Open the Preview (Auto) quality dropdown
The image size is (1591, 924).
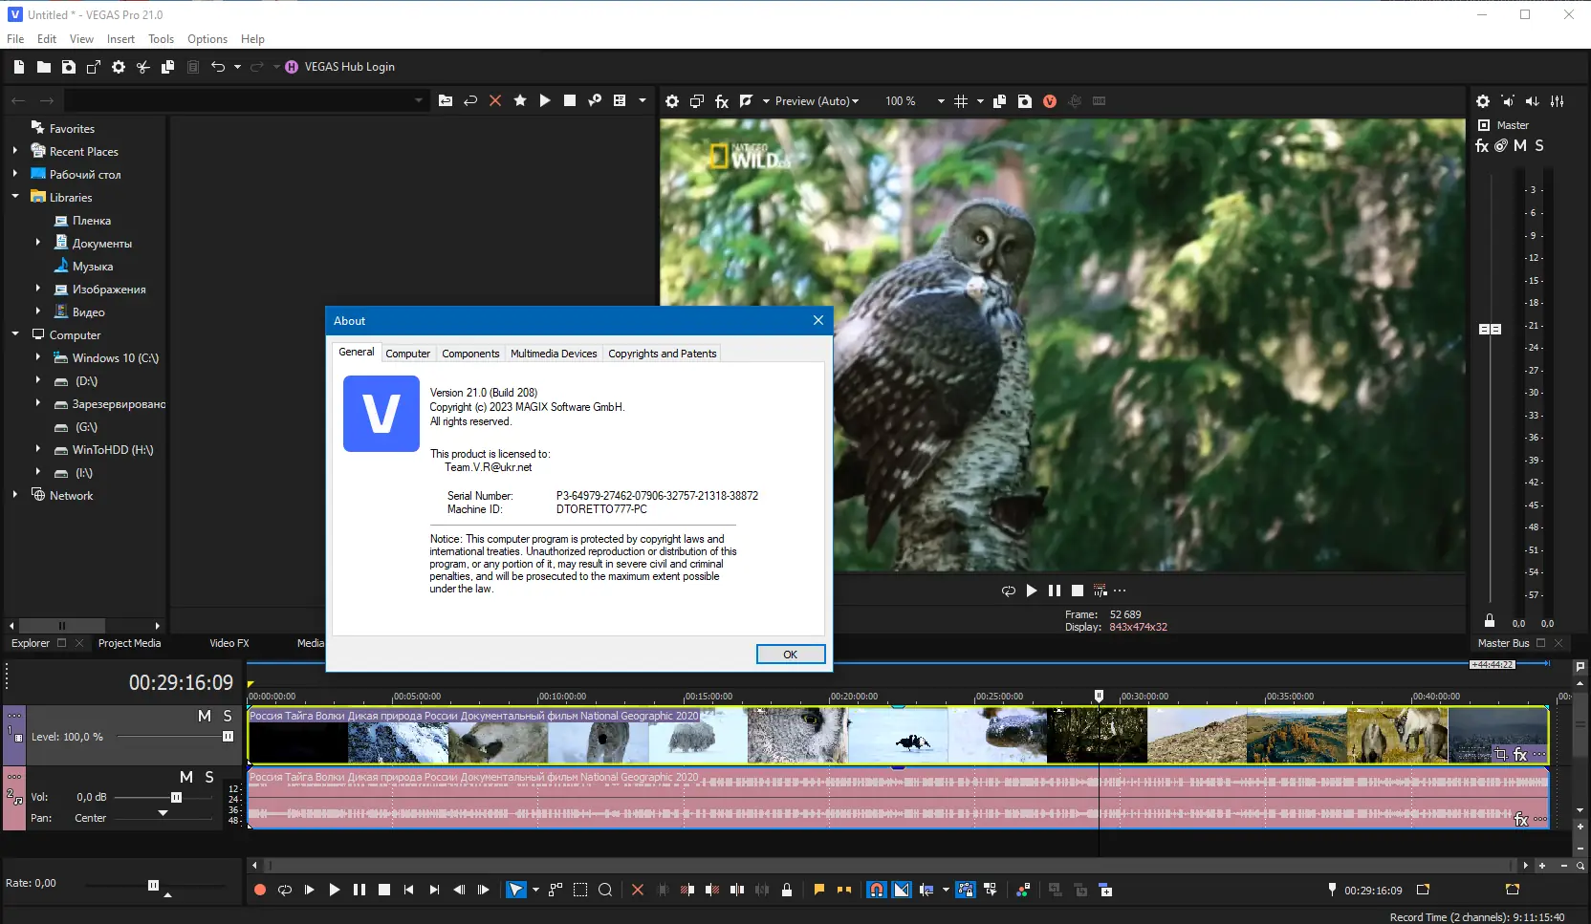click(x=817, y=101)
